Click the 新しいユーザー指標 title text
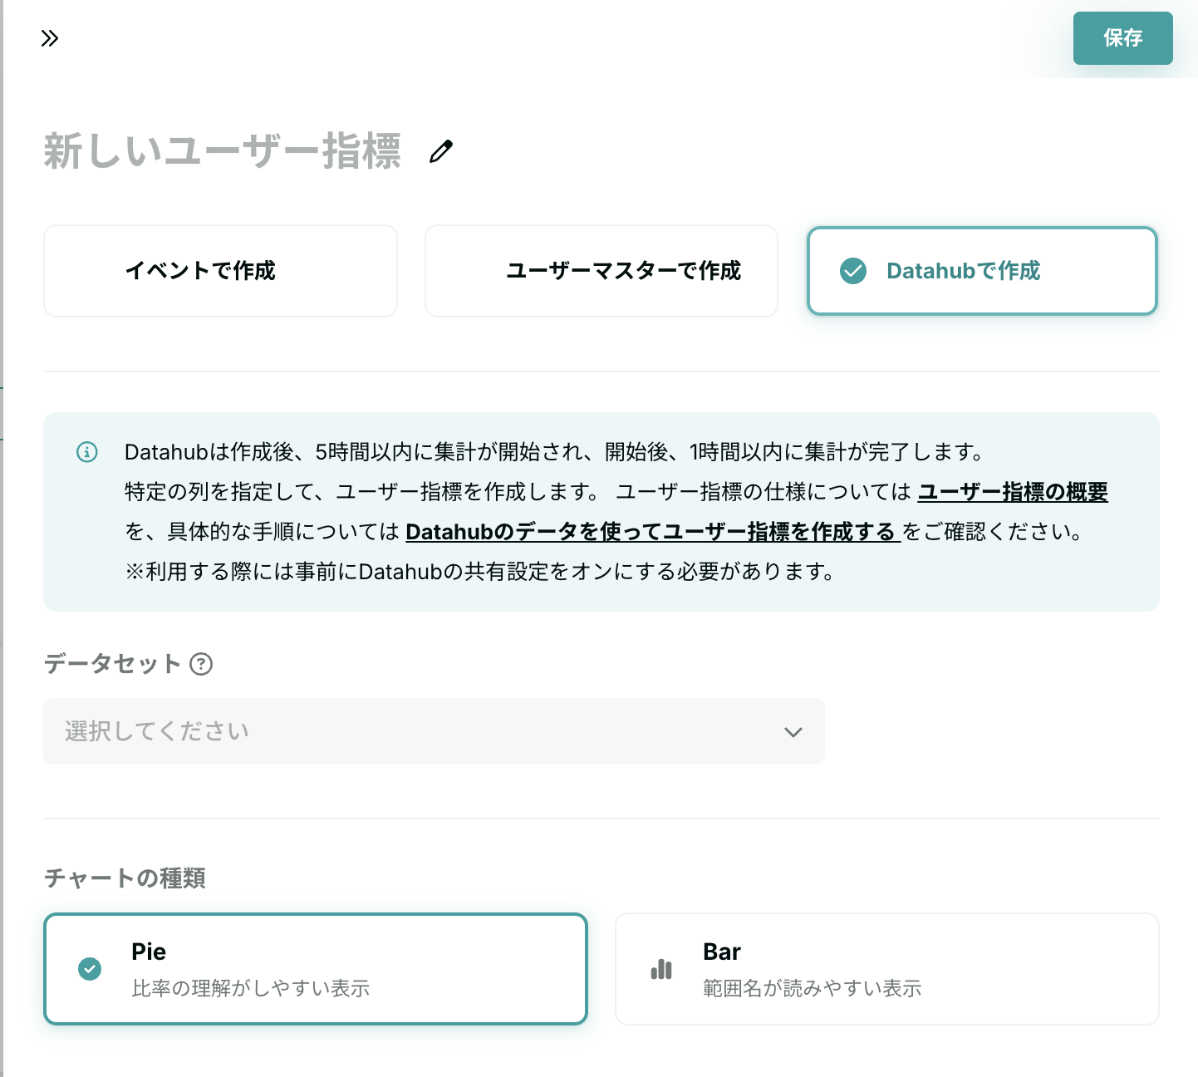The height and width of the screenshot is (1077, 1198). click(223, 151)
